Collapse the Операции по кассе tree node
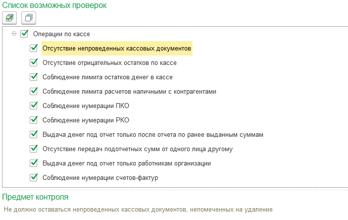The height and width of the screenshot is (220, 348). tap(14, 34)
